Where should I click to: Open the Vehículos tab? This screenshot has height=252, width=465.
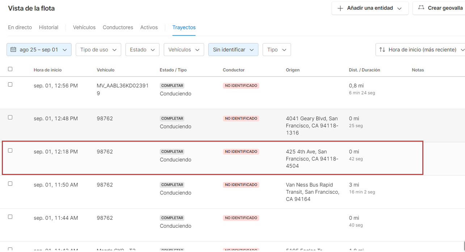[x=84, y=27]
